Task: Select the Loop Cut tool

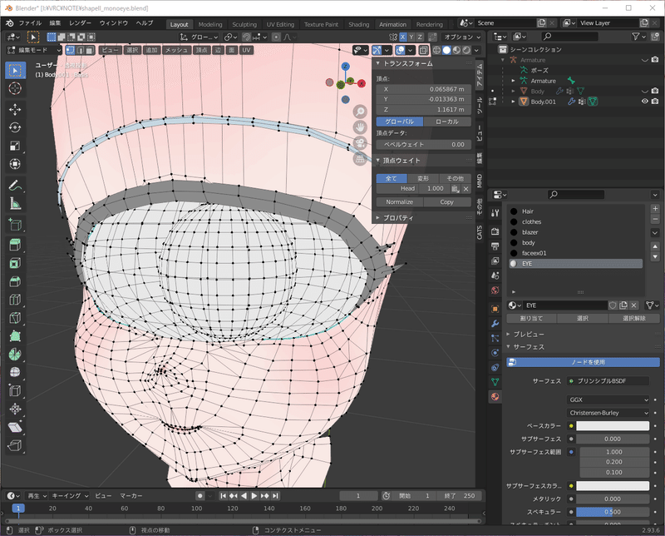Action: (15, 300)
